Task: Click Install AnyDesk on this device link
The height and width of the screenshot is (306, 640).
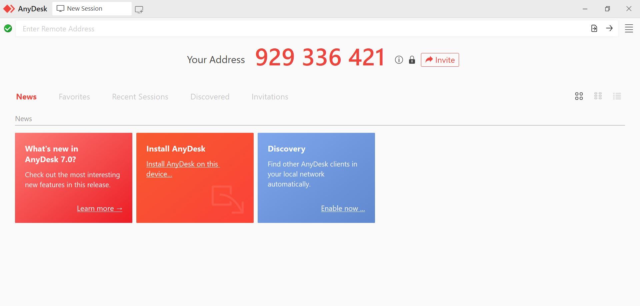Action: pos(183,169)
